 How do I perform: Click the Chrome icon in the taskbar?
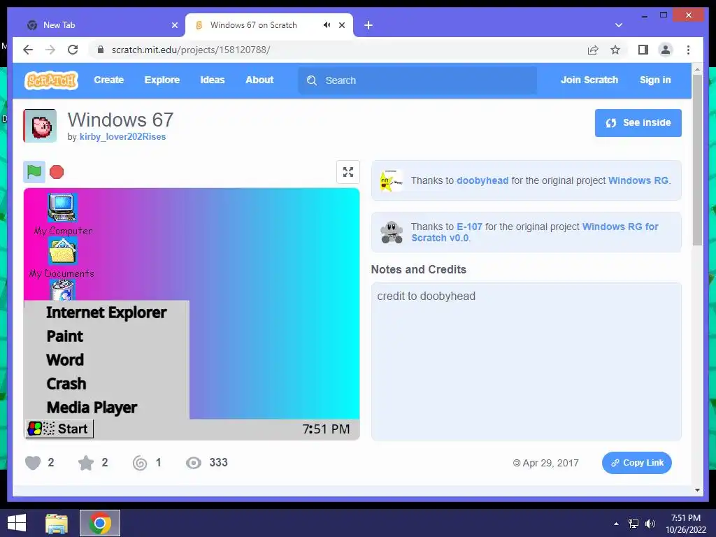100,523
